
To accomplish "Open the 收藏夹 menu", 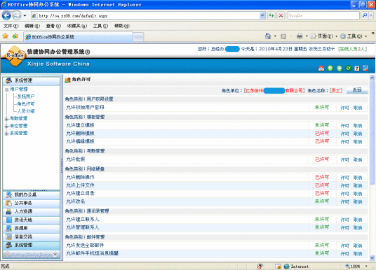I will [76, 26].
